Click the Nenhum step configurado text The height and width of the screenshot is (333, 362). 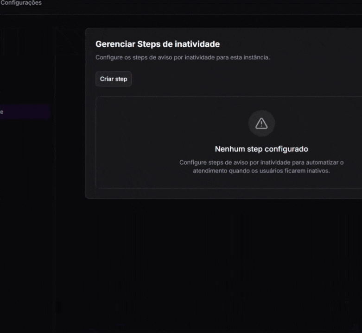pyautogui.click(x=261, y=149)
